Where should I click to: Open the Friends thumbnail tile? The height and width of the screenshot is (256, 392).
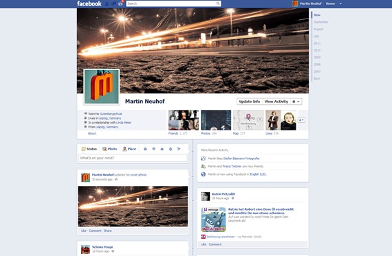(x=184, y=120)
